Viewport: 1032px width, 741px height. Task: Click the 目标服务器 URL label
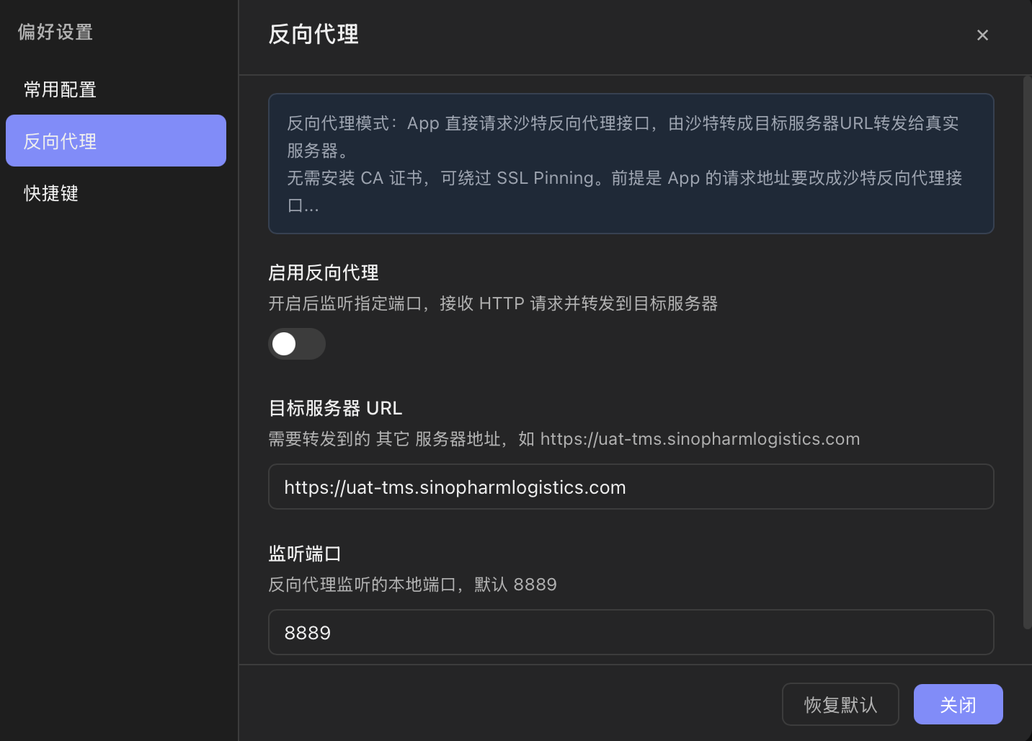pyautogui.click(x=335, y=408)
